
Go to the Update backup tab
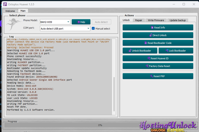(178, 20)
